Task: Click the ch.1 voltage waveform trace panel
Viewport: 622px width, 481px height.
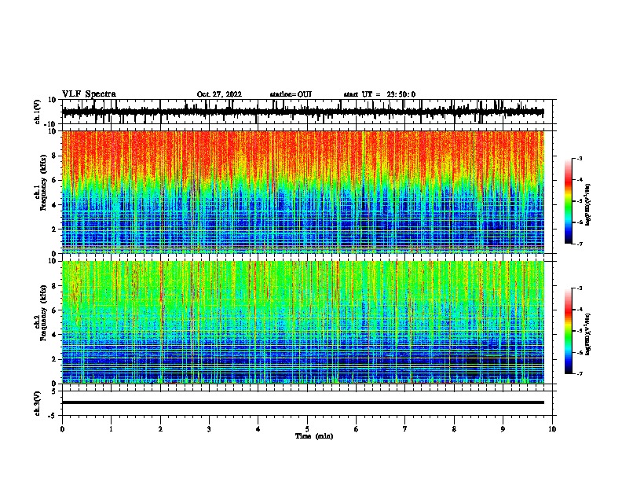Action: tap(307, 112)
